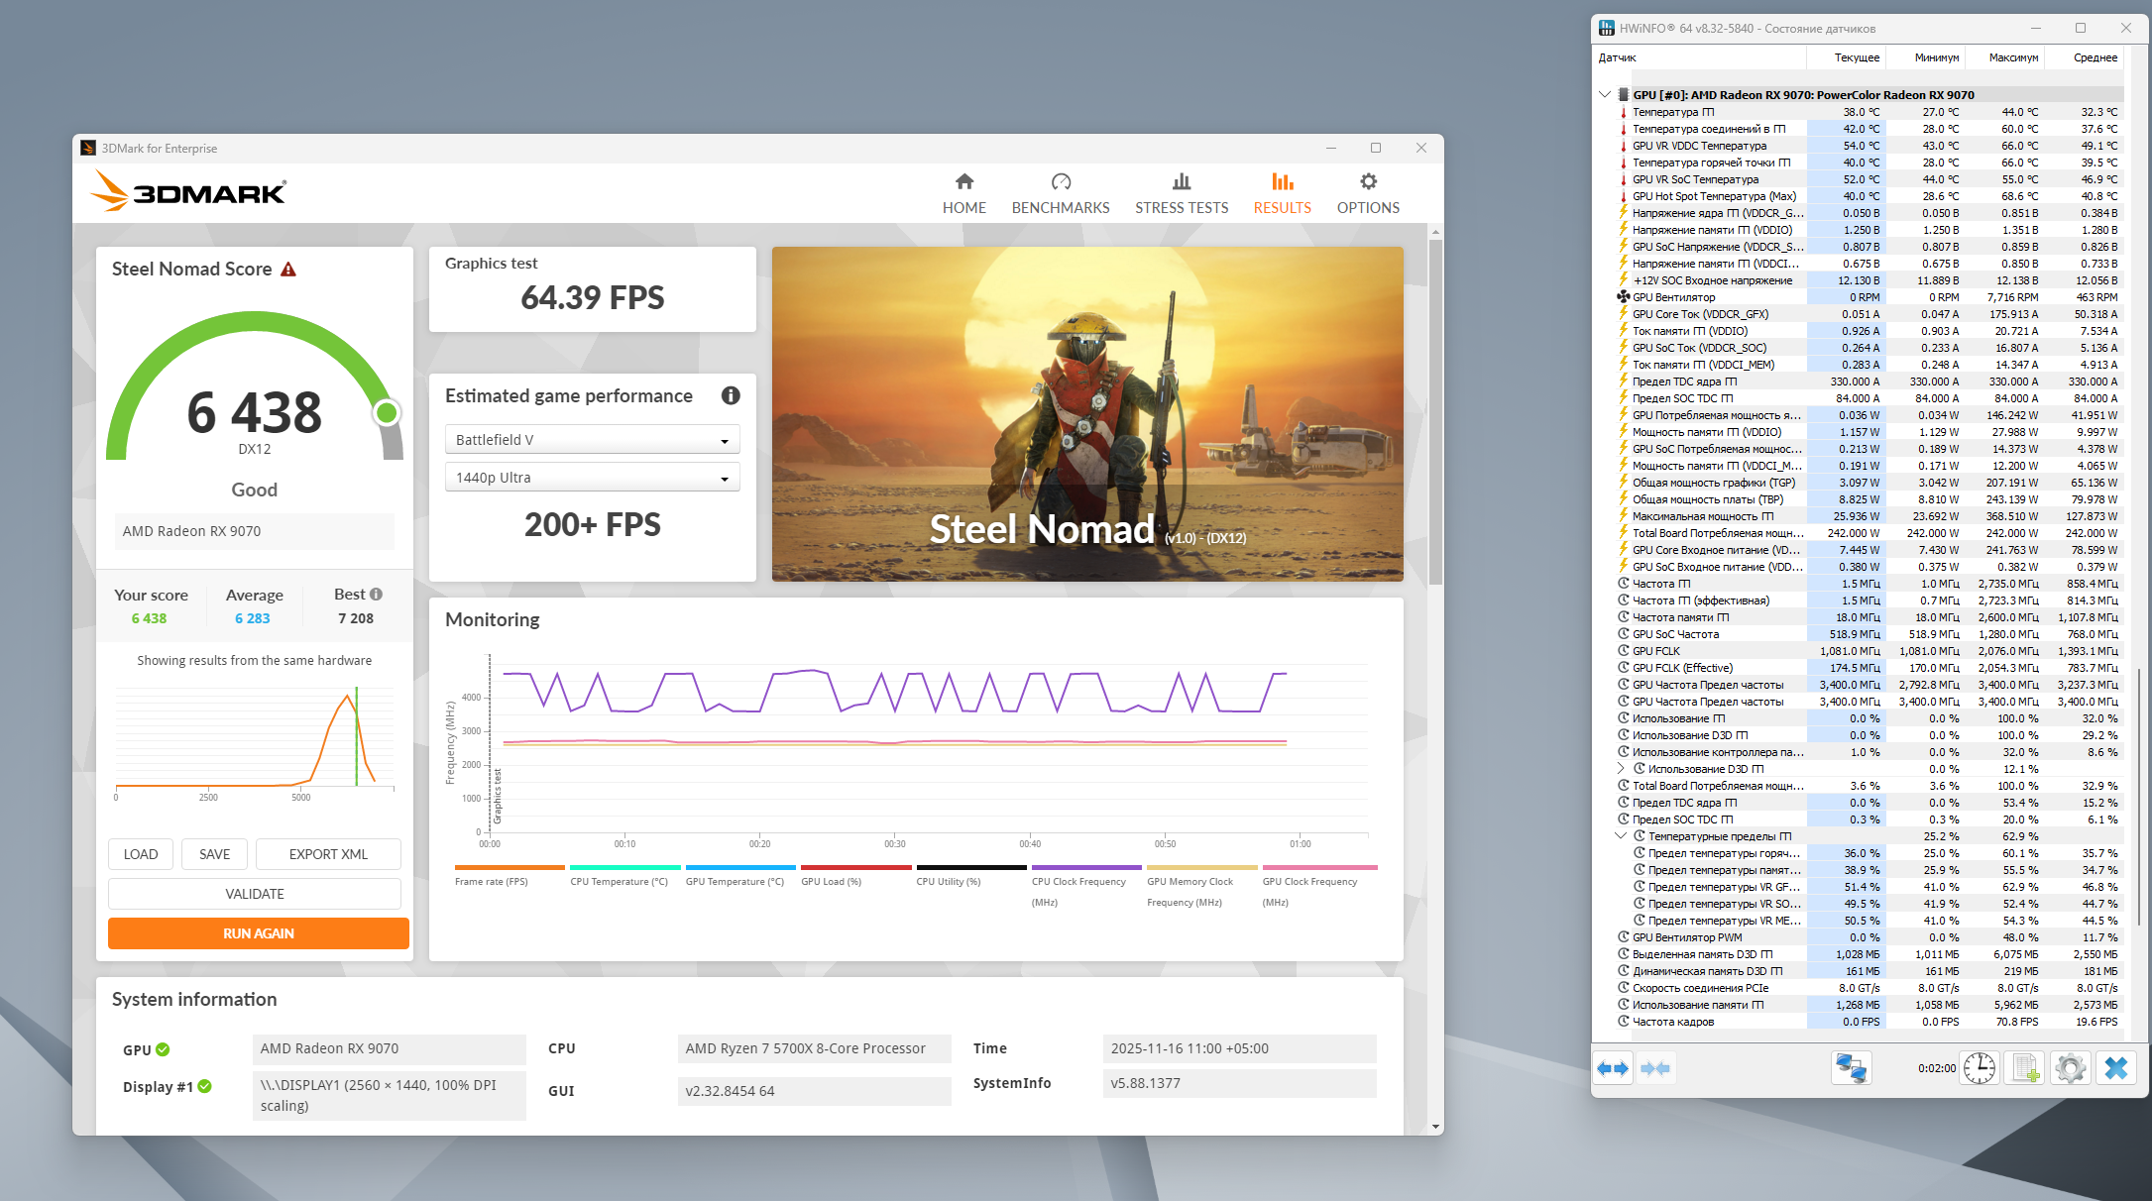Image resolution: width=2152 pixels, height=1201 pixels.
Task: Click the expand columns arrows icon in HWiNFO
Action: point(1613,1068)
